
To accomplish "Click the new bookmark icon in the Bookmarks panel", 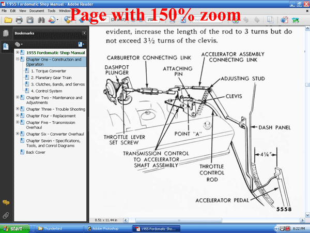I will coord(81,45).
